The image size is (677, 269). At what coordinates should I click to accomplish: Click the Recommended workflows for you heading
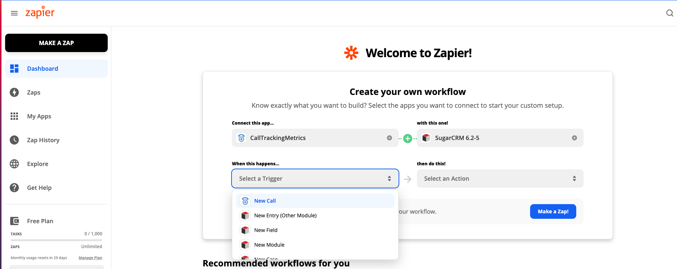click(276, 263)
